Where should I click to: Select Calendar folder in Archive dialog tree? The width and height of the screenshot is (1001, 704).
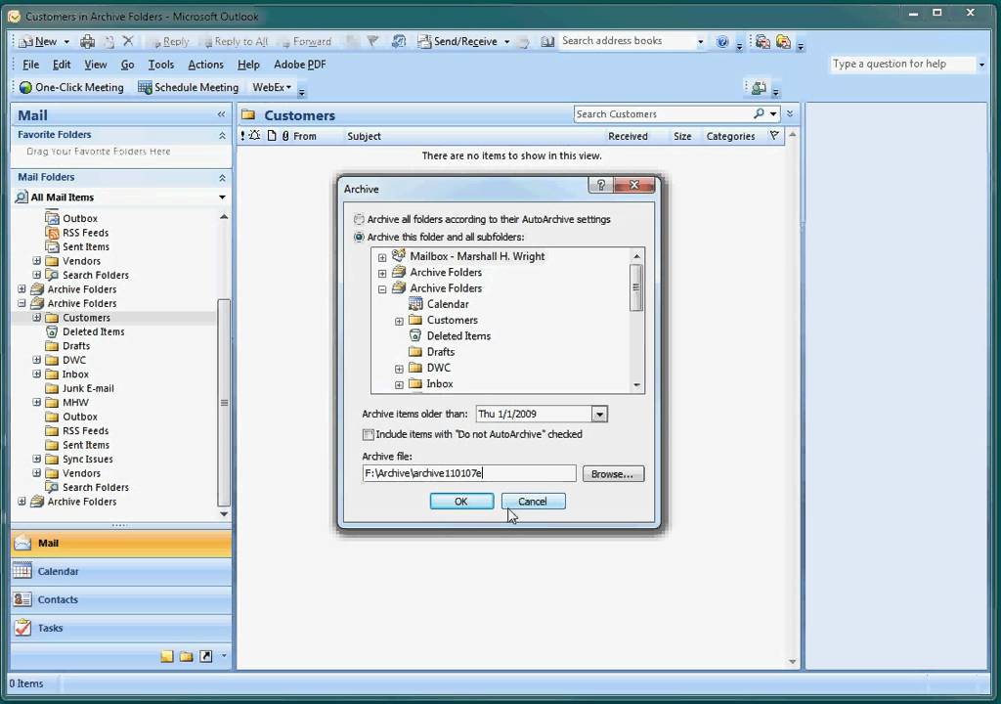448,304
